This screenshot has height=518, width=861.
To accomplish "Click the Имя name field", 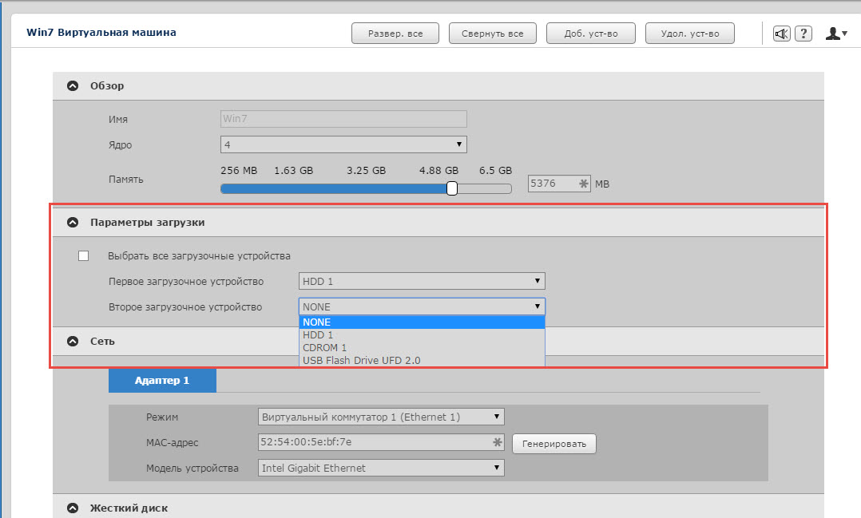I will pyautogui.click(x=343, y=118).
